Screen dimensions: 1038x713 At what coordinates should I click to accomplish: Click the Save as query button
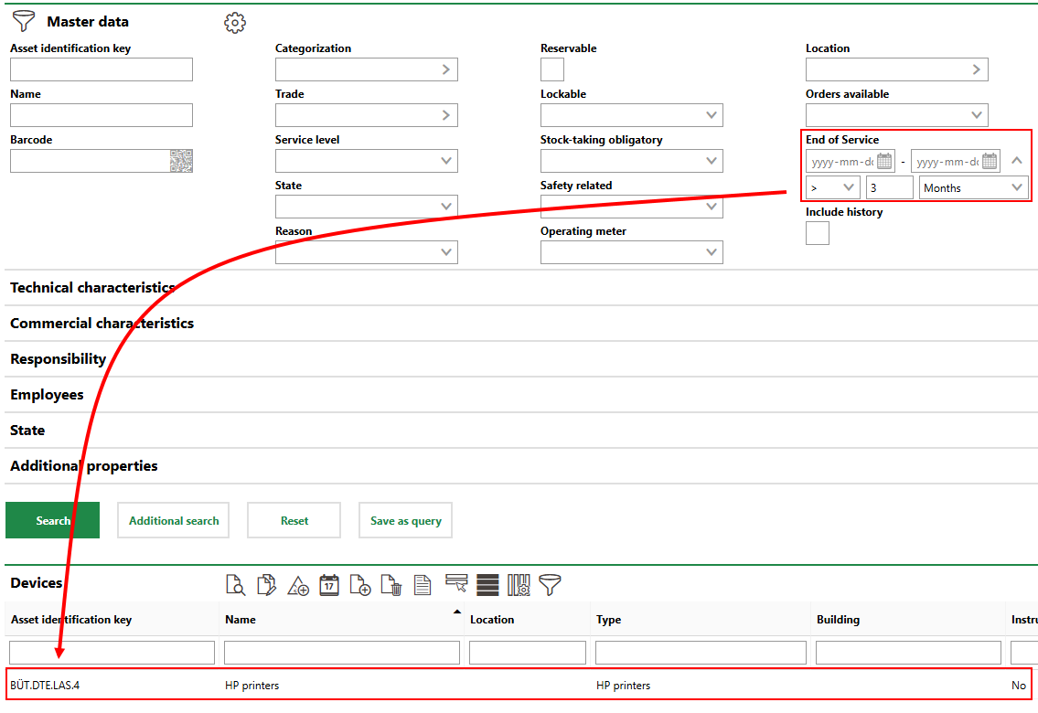tap(405, 520)
